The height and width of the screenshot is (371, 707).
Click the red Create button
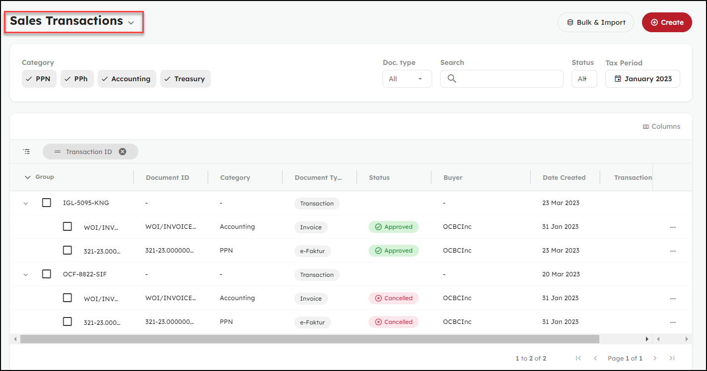(x=667, y=22)
